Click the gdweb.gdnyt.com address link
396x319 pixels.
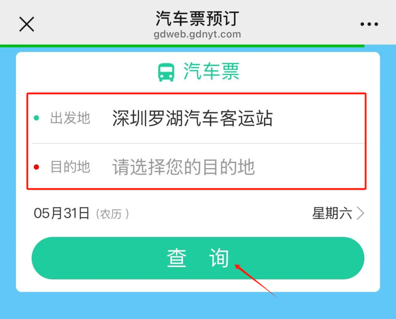click(197, 35)
